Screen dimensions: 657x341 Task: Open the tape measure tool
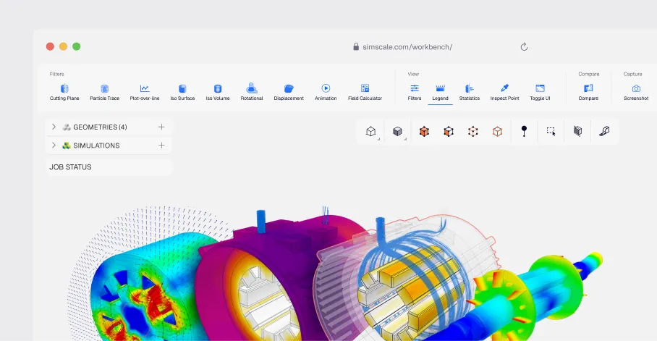(604, 131)
